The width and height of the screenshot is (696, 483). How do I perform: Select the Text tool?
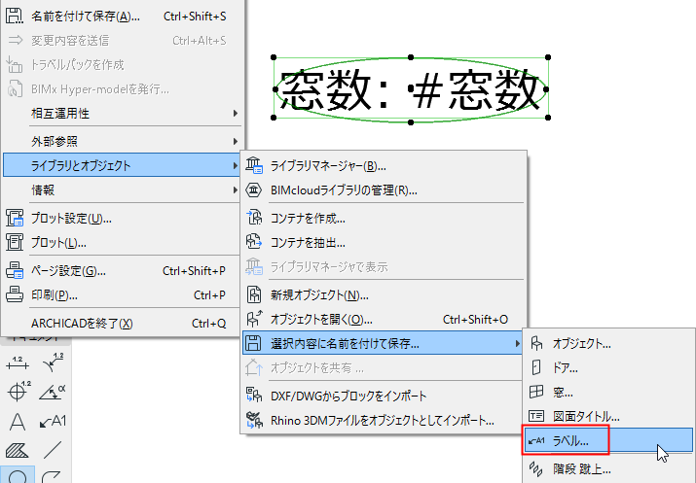click(18, 422)
